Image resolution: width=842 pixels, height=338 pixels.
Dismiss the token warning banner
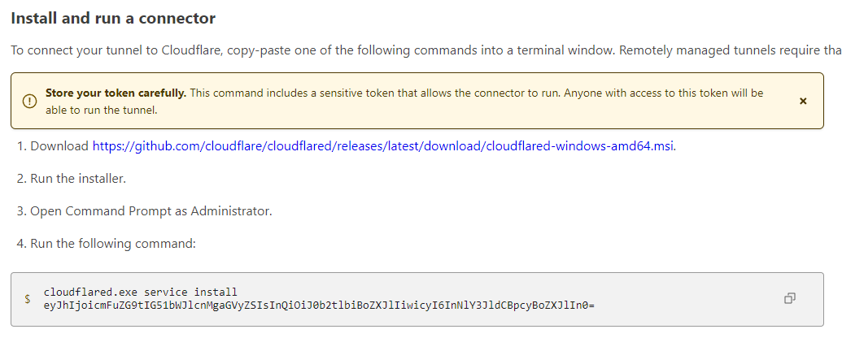pyautogui.click(x=803, y=101)
